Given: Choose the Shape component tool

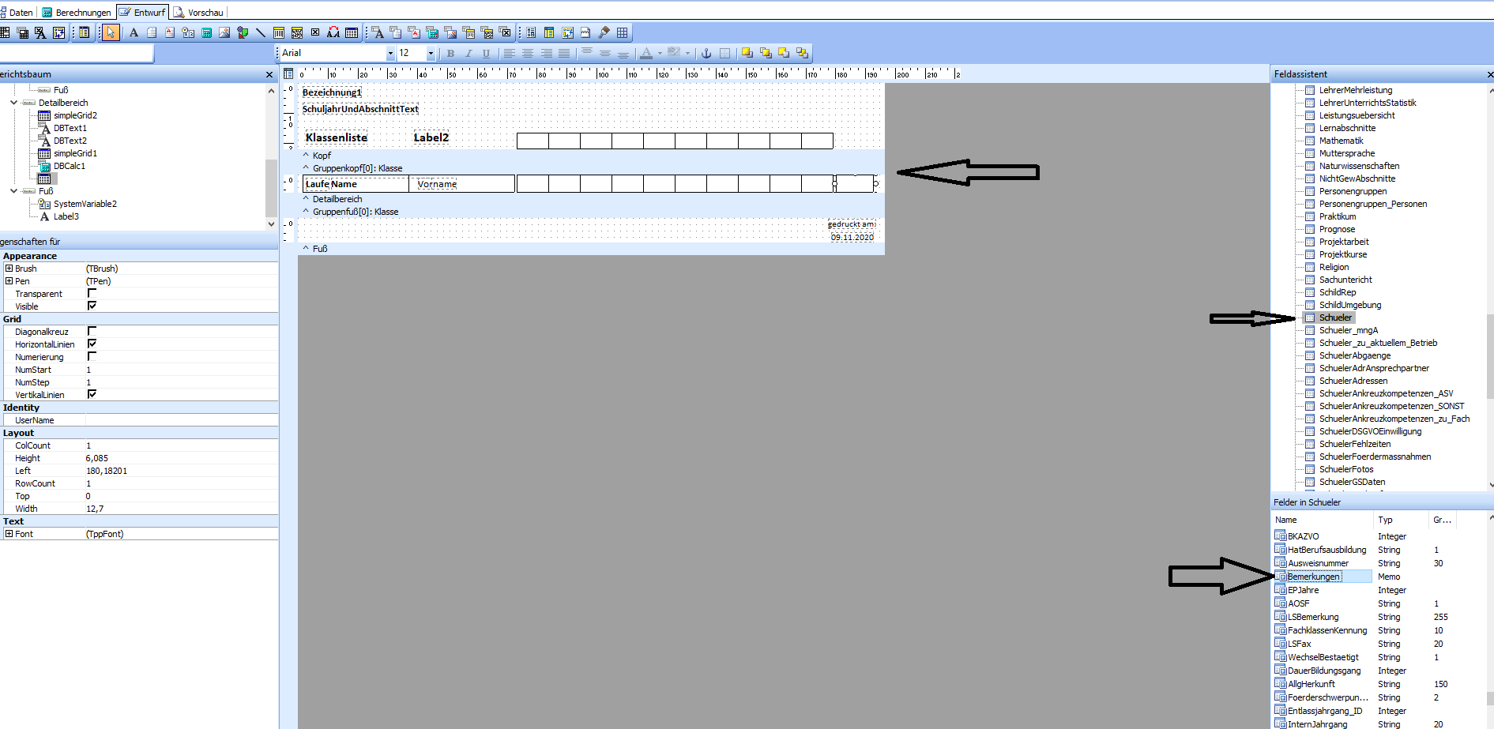Looking at the screenshot, I should (x=243, y=32).
